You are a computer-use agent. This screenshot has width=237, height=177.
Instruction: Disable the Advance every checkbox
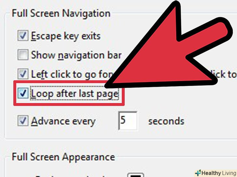tap(23, 121)
